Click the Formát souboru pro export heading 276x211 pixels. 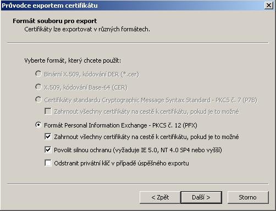(x=54, y=21)
